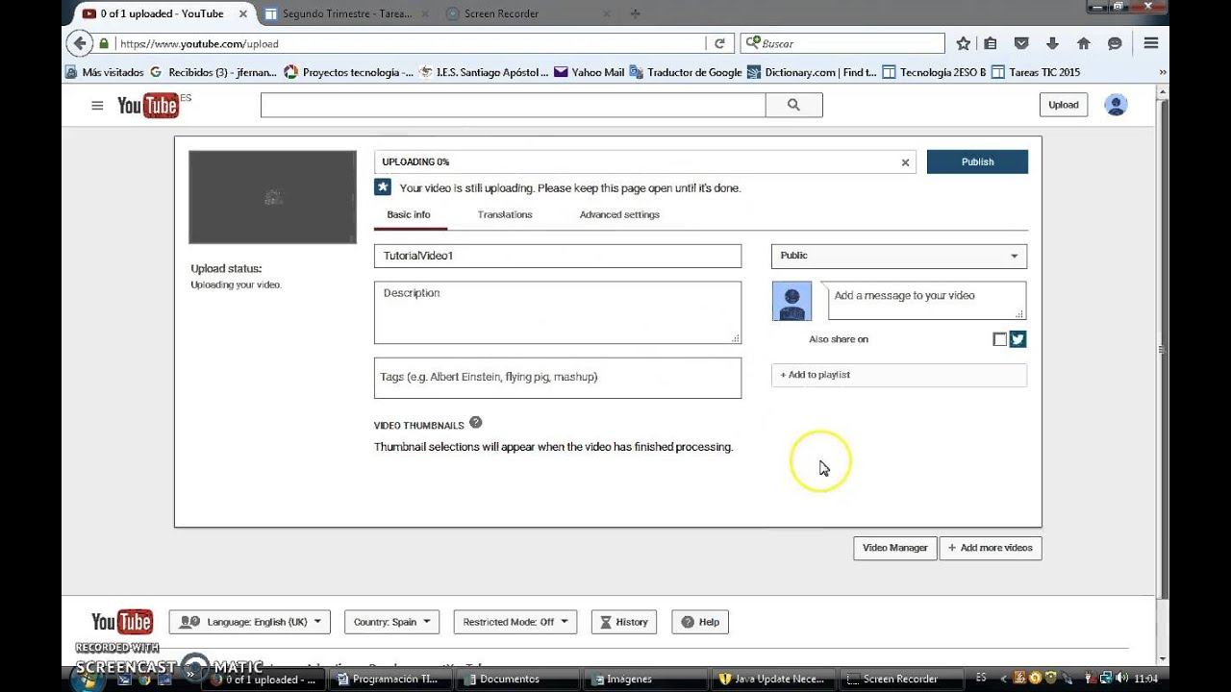Image resolution: width=1231 pixels, height=692 pixels.
Task: Close the YouTube upload browser tab
Action: tap(242, 13)
